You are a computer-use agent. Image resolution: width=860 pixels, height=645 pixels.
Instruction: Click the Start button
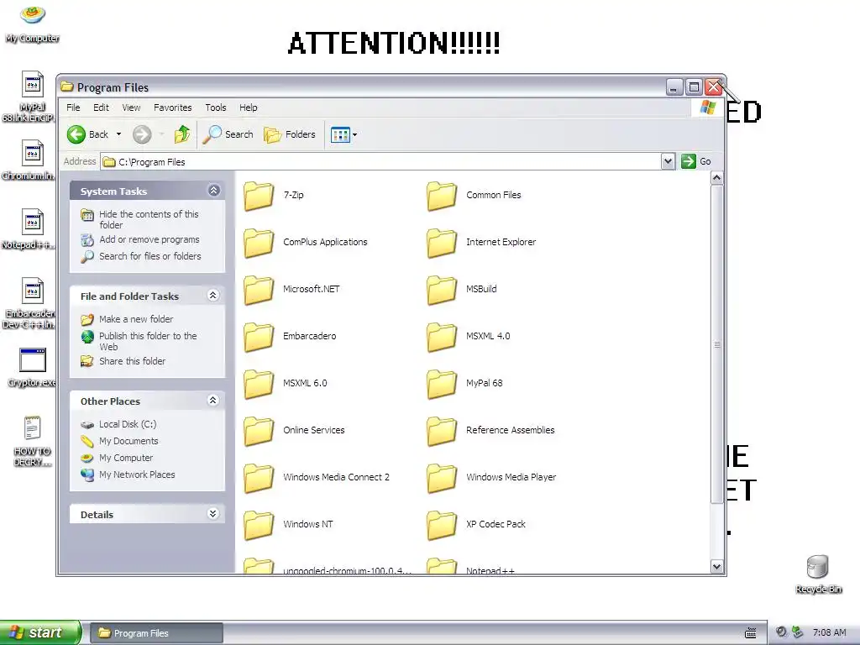(x=40, y=632)
